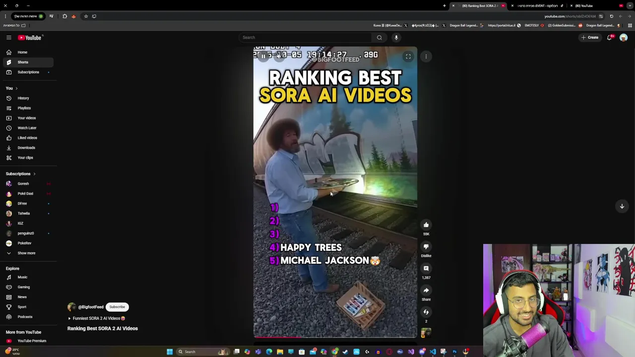635x357 pixels.
Task: Open Visual Studio Code from the taskbar
Action: pos(433,352)
